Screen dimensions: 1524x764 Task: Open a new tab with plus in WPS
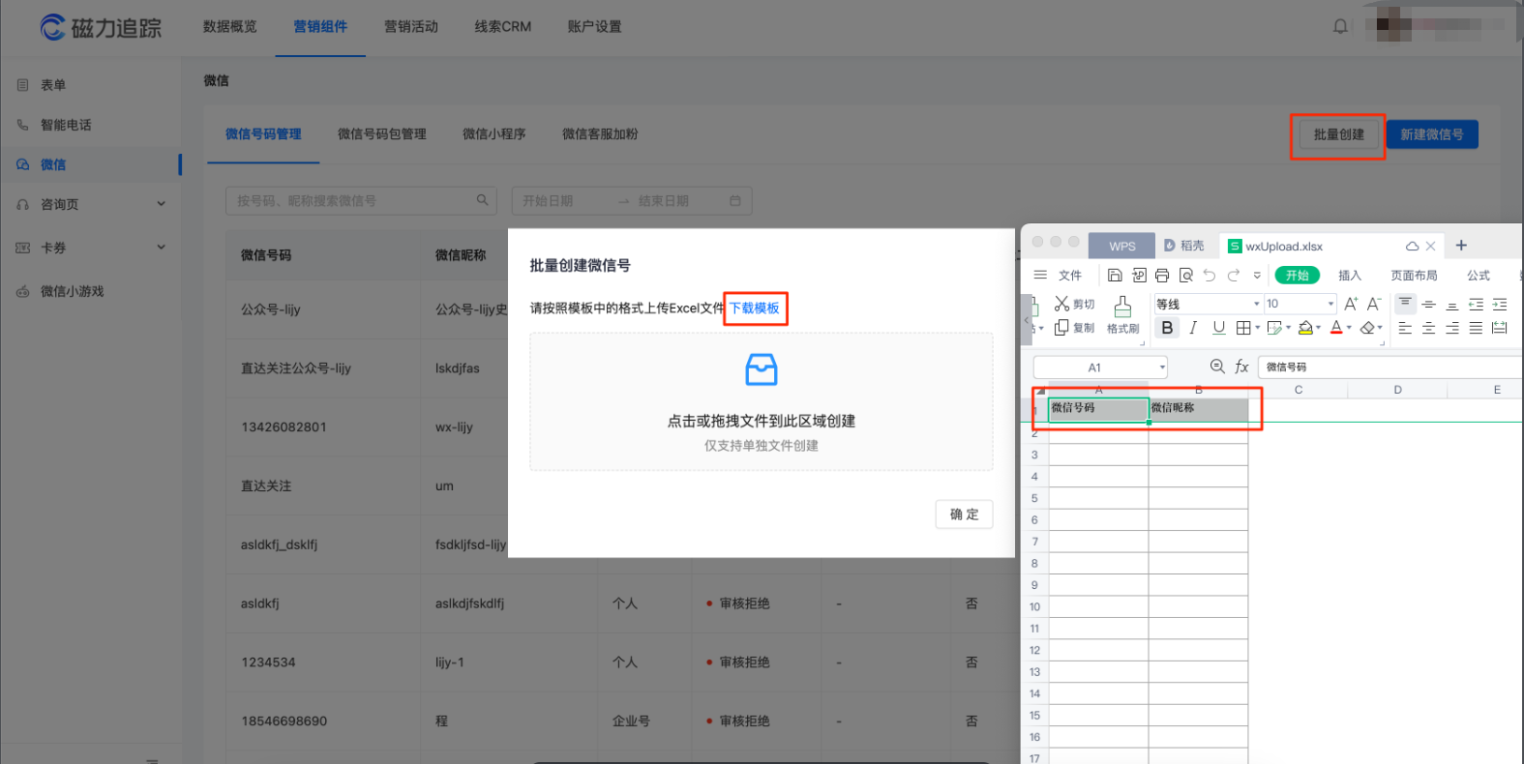[x=1461, y=246]
